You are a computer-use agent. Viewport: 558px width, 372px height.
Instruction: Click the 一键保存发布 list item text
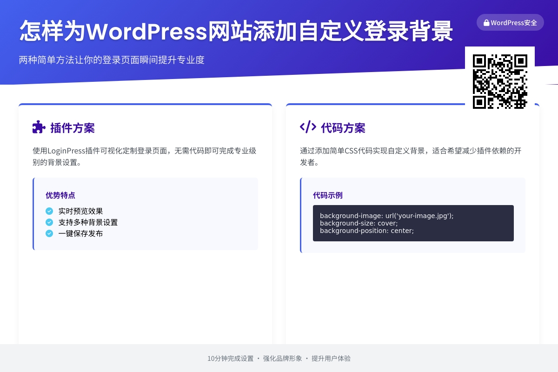81,233
